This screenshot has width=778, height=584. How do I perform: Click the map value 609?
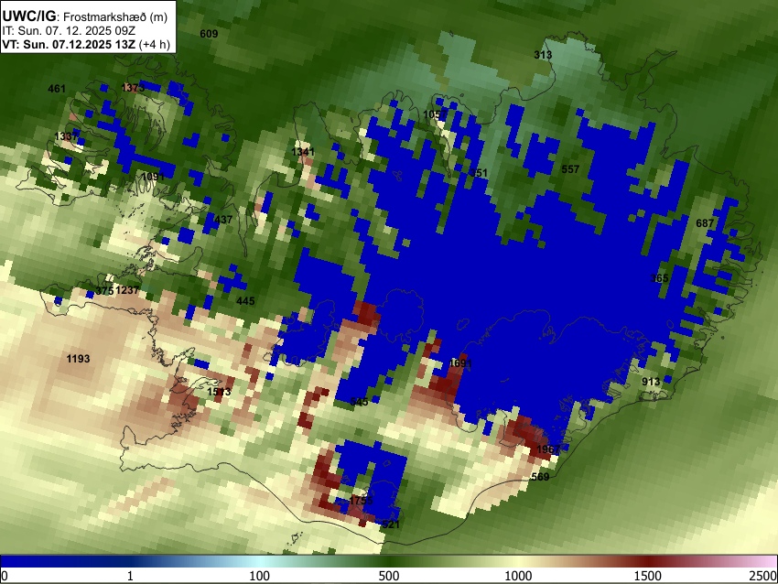[x=209, y=34]
